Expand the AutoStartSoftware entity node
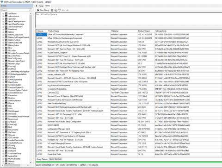The height and width of the screenshot is (168, 222). point(3,27)
